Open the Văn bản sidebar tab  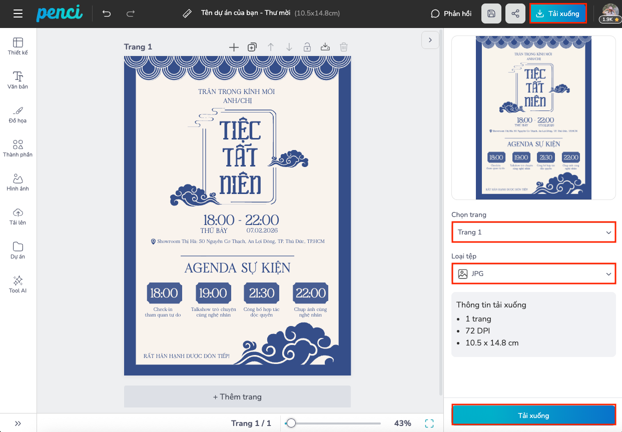click(18, 80)
